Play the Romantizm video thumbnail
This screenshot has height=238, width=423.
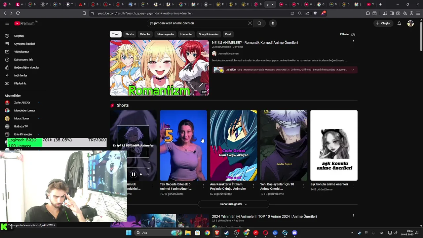159,68
